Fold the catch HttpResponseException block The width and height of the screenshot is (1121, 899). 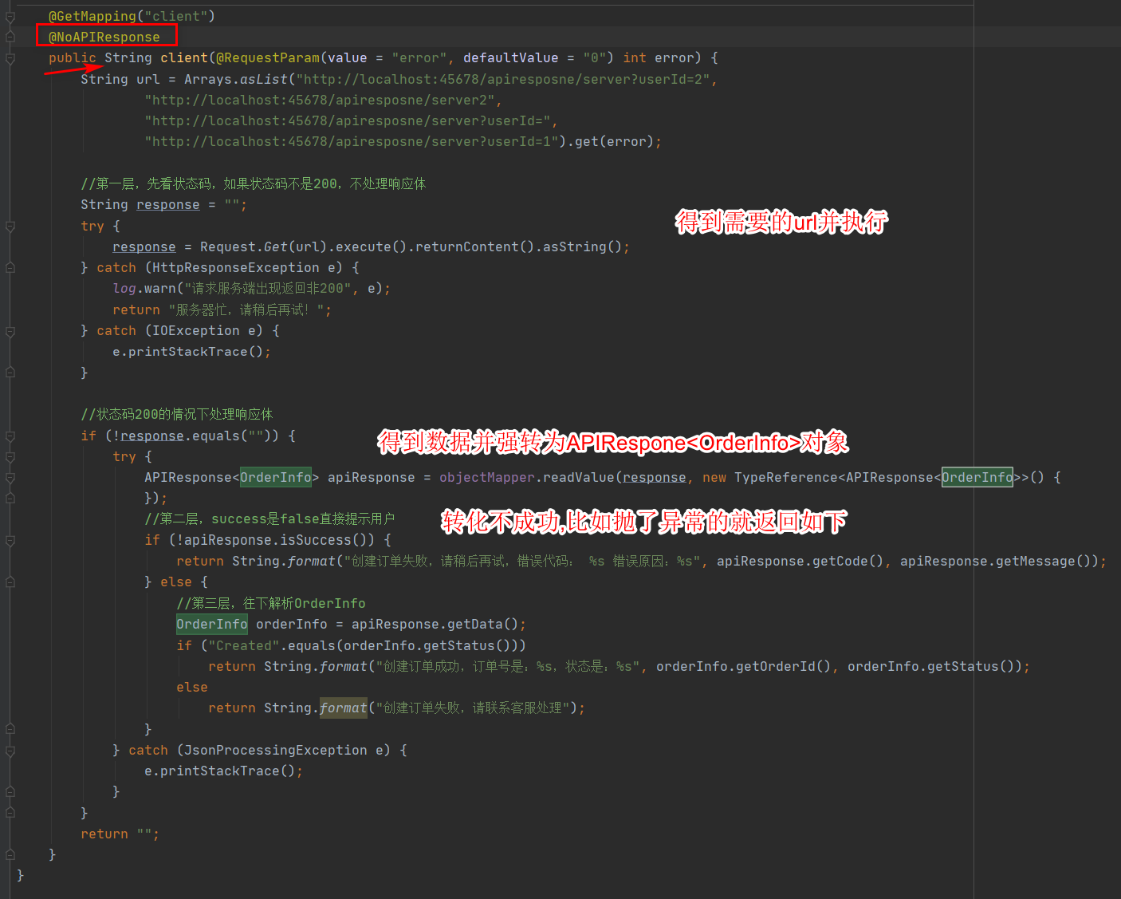click(x=10, y=268)
